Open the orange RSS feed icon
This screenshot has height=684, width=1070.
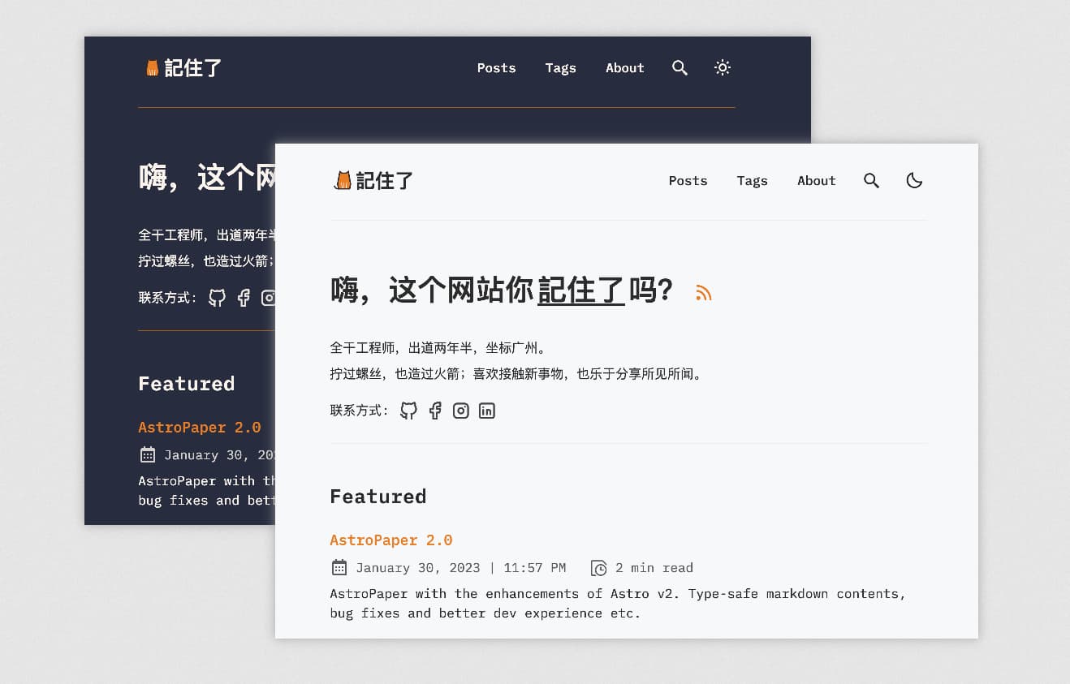click(x=703, y=293)
